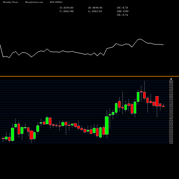Click the 'OH: 3.09' reading
Viewport: 179px width, 179px height.
pos(123,11)
